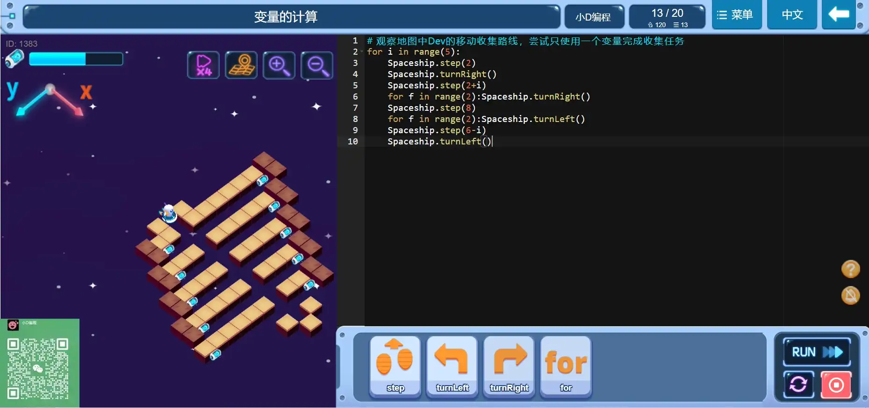The image size is (869, 408).
Task: Open the 菜单 menu
Action: point(736,15)
